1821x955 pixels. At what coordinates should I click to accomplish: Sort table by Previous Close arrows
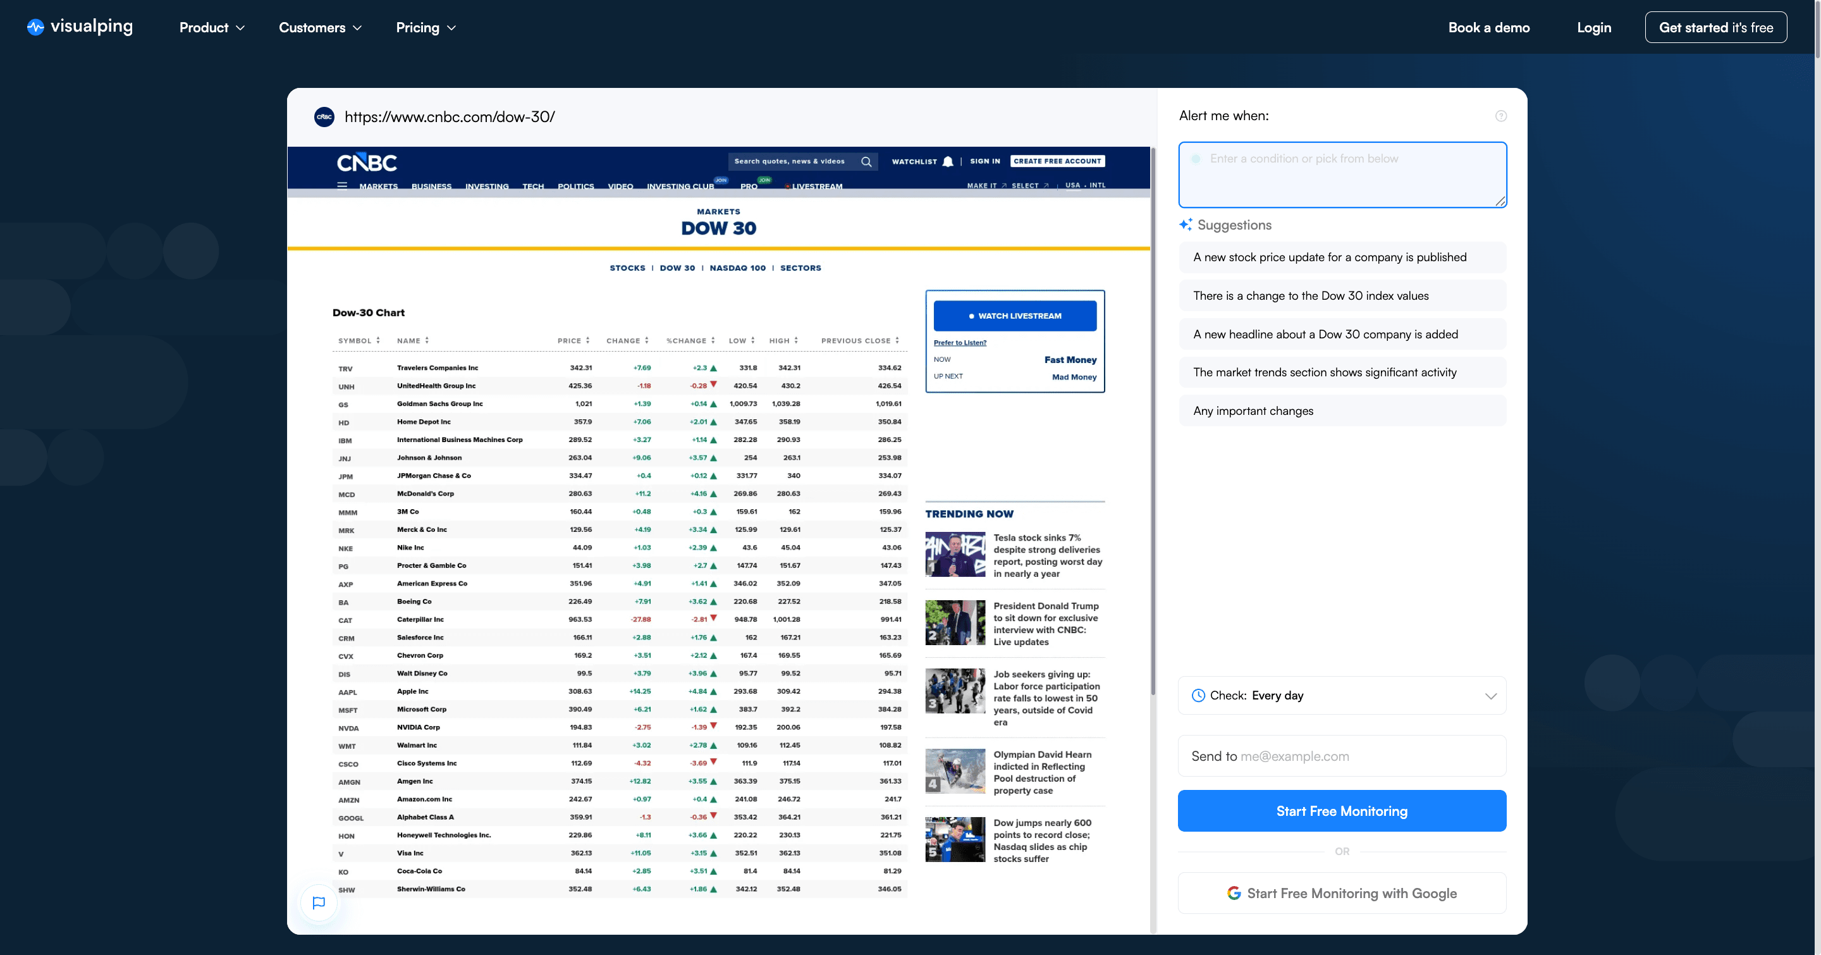897,341
